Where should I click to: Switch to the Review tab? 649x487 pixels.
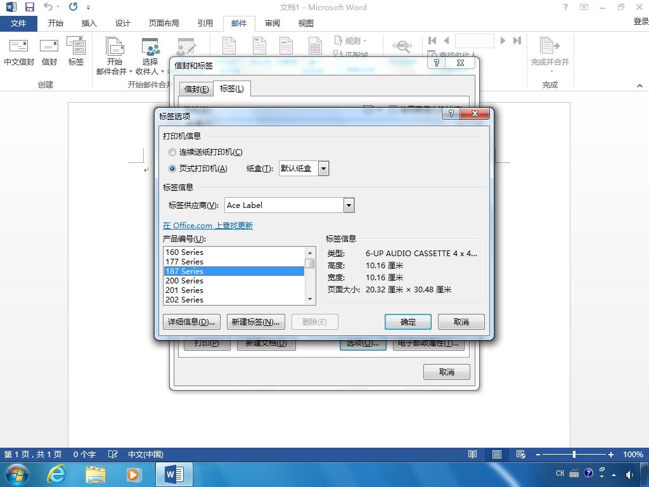click(x=272, y=23)
